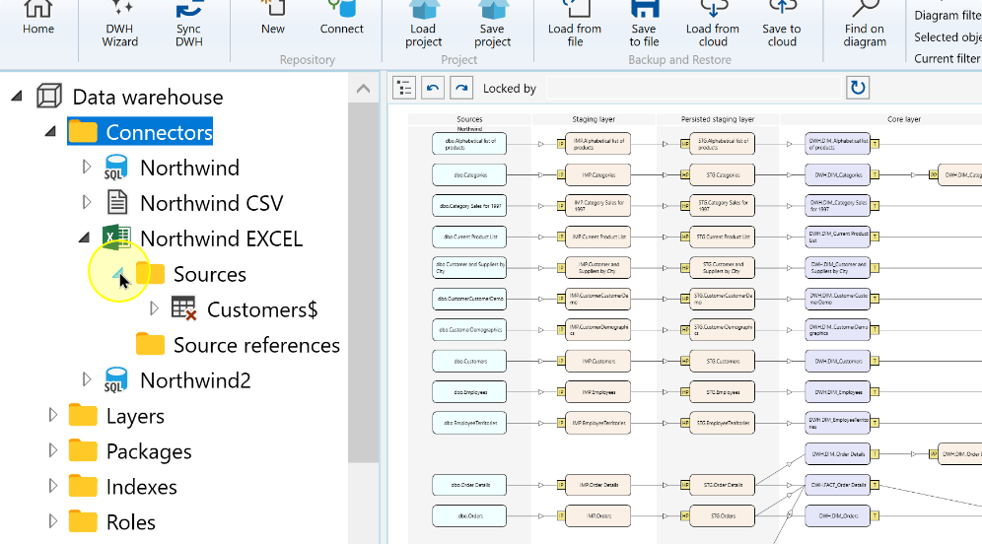
Task: Click the Data warehouse cube icon
Action: tap(49, 97)
